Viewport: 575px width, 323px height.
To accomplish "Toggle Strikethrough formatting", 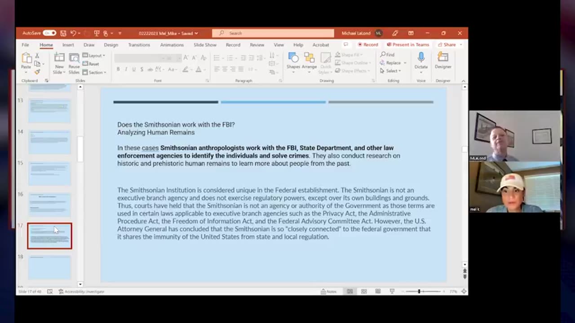I will (x=150, y=70).
